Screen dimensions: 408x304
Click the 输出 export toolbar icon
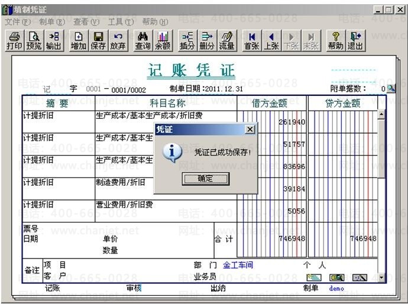pyautogui.click(x=54, y=41)
